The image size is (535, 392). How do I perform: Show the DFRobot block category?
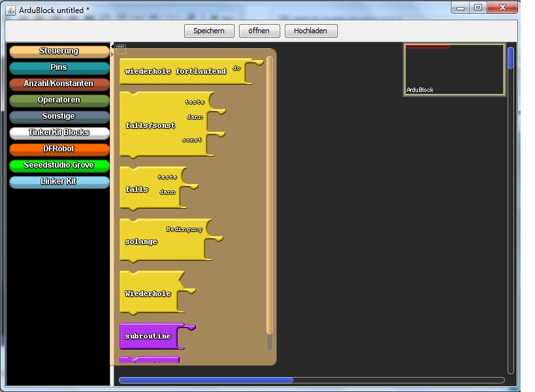coord(59,149)
